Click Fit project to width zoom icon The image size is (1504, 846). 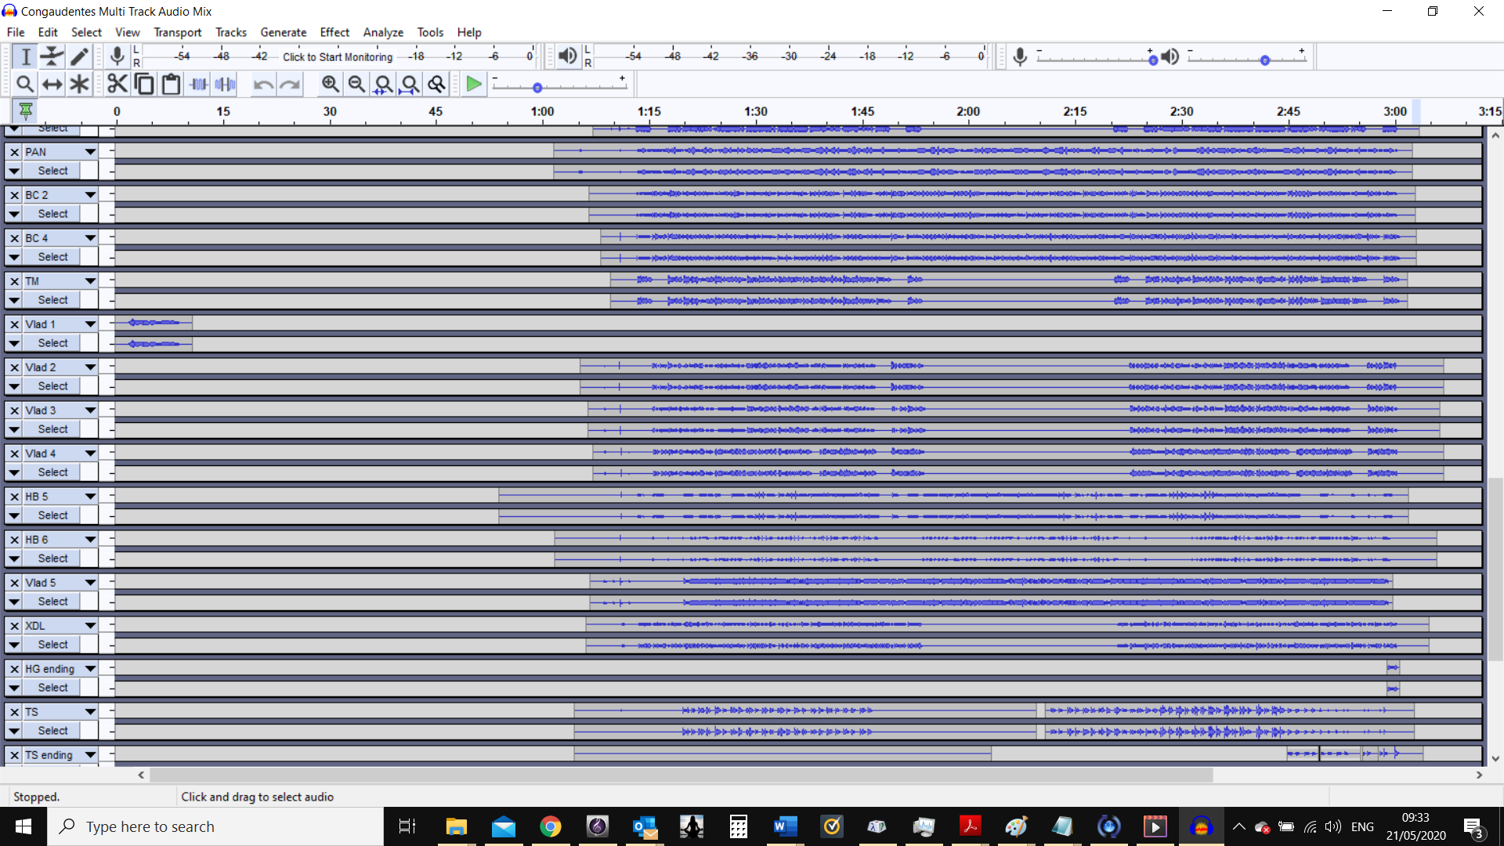tap(410, 84)
